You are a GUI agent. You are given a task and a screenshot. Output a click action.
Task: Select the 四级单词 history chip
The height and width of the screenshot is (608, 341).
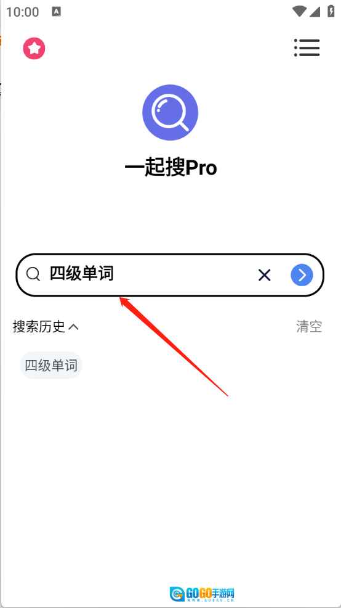tap(51, 365)
